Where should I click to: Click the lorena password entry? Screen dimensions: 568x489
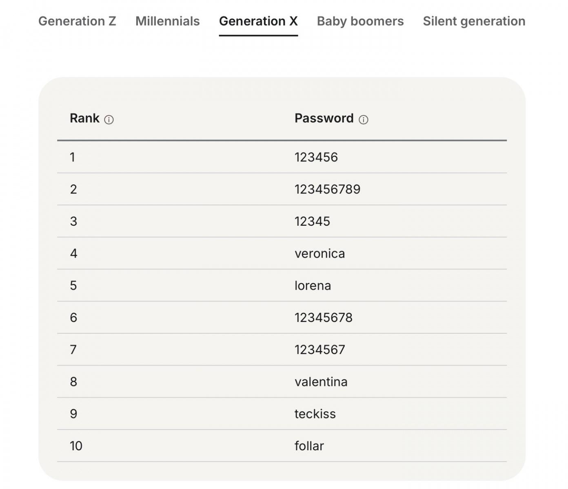313,286
